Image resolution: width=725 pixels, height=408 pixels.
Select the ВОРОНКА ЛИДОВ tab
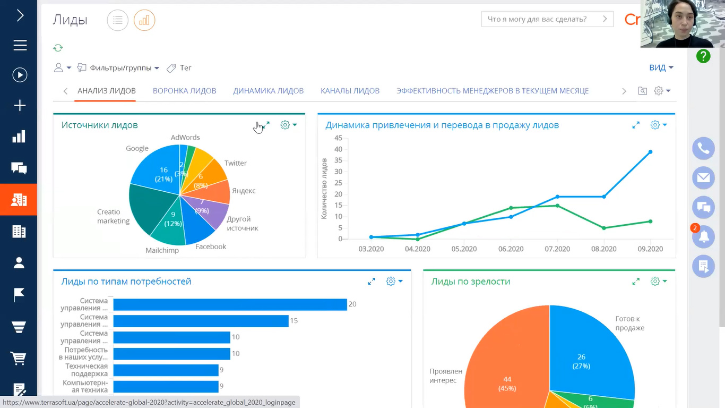tap(185, 91)
